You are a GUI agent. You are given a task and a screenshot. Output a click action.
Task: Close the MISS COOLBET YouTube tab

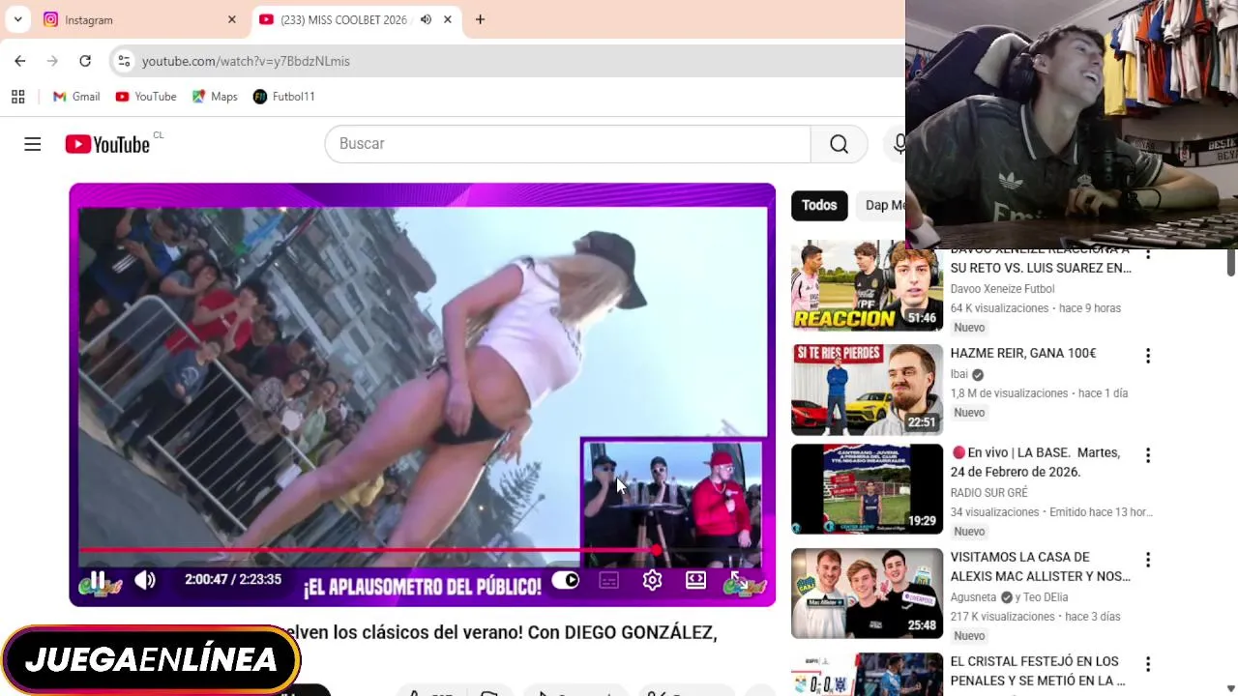pos(448,19)
